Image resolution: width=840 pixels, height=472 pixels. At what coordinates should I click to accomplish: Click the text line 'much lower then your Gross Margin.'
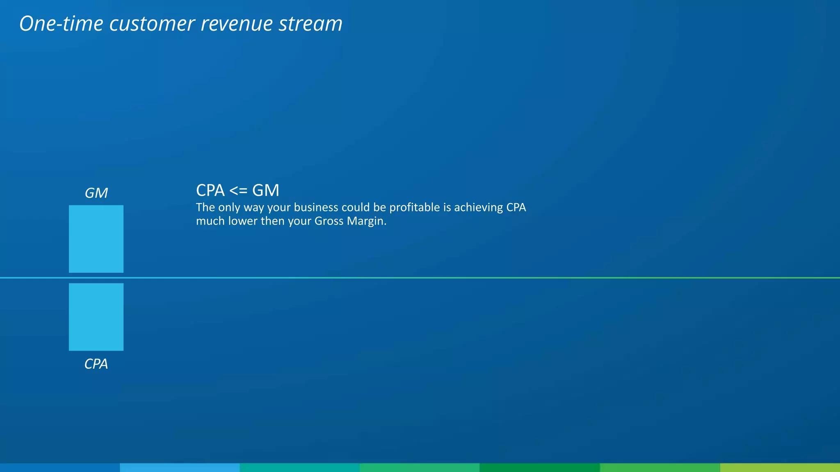[291, 221]
